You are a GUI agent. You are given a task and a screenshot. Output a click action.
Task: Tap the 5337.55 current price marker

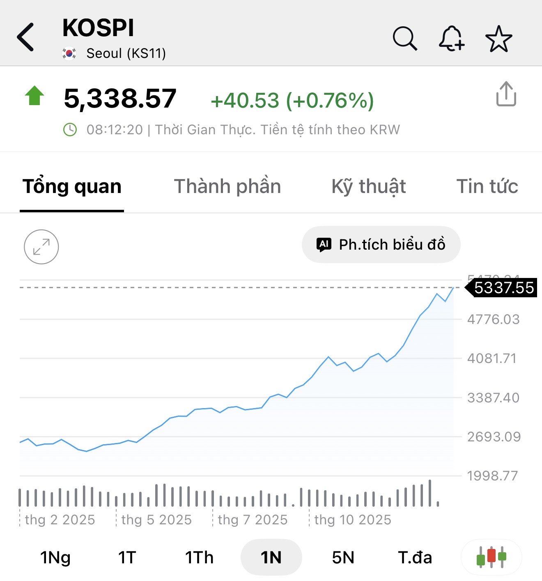tap(503, 288)
